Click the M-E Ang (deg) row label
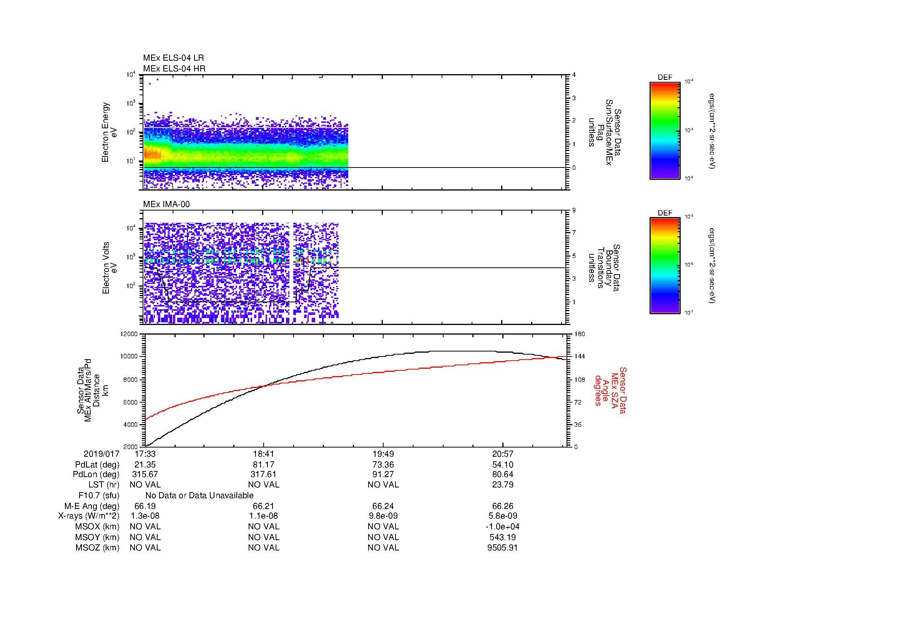This screenshot has height=635, width=899. tap(92, 506)
